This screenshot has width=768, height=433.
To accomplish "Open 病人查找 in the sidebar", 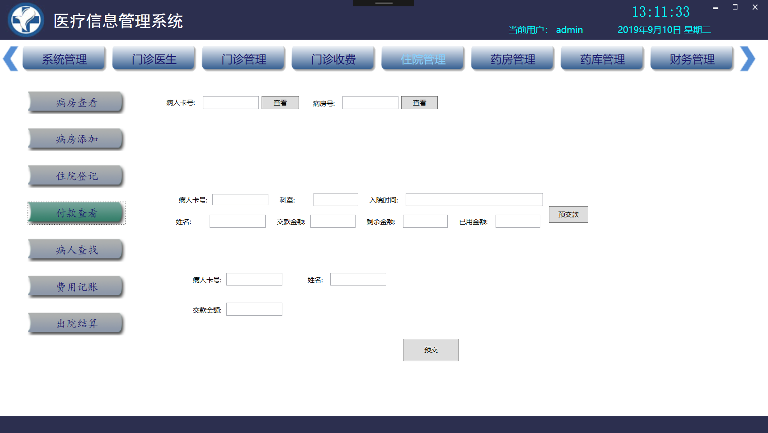I will click(76, 250).
